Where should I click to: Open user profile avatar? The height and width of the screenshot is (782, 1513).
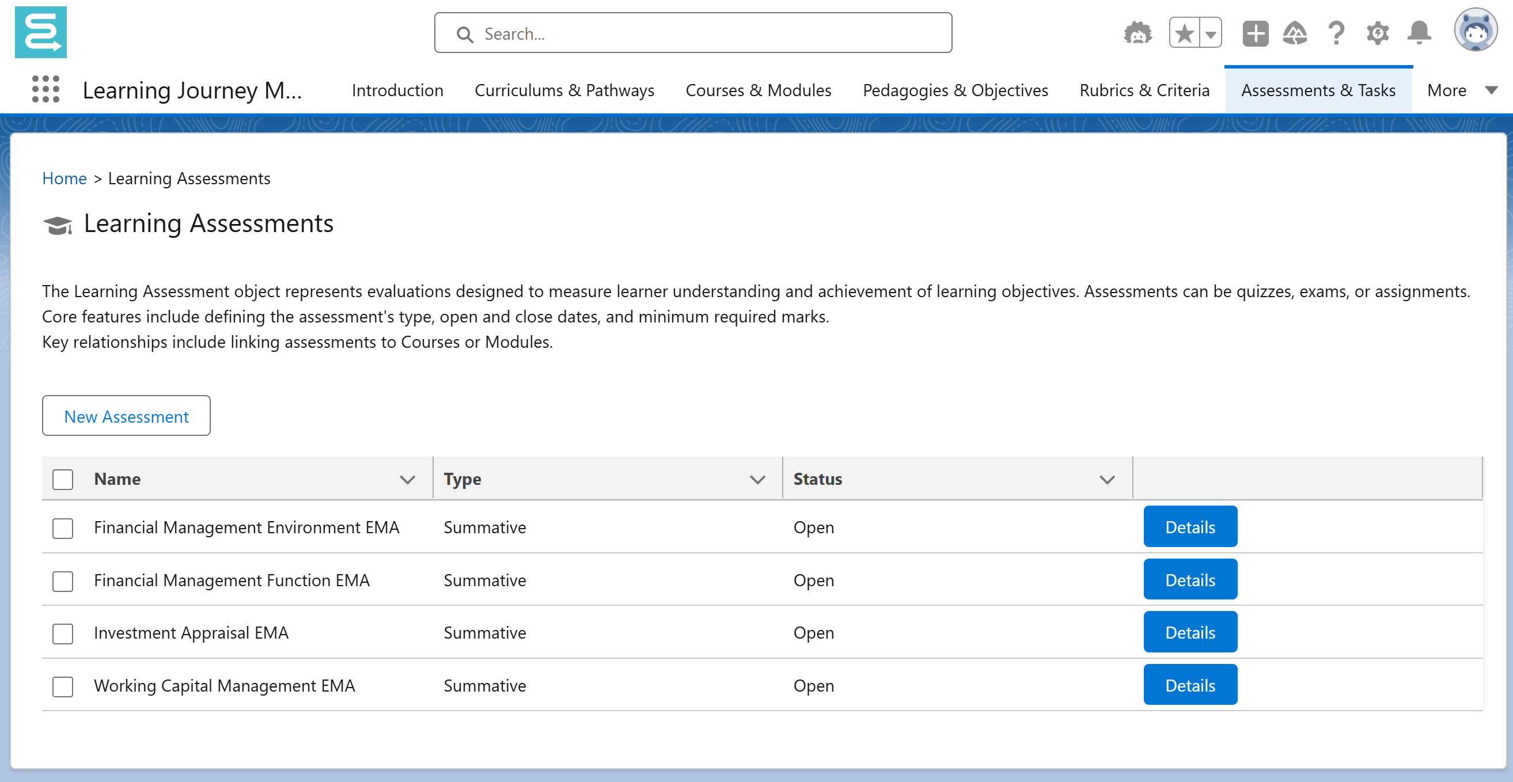tap(1475, 31)
